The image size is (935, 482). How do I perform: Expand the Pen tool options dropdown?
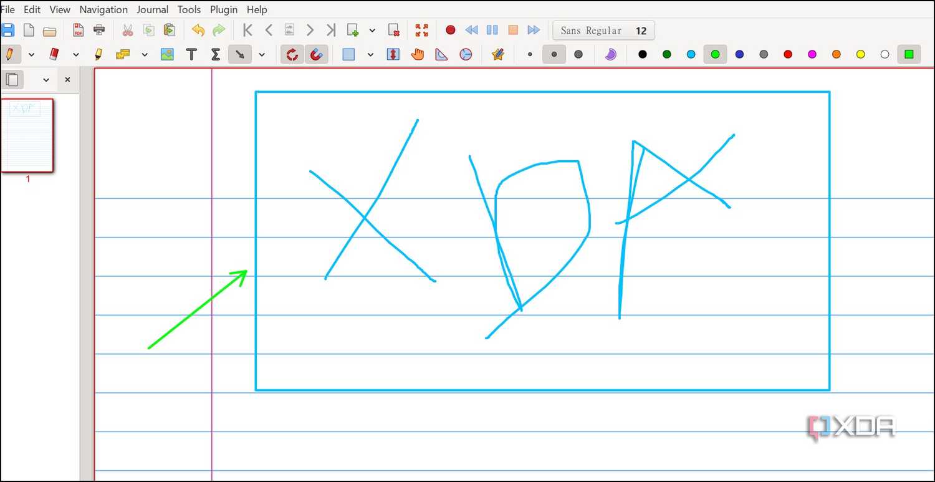click(31, 54)
